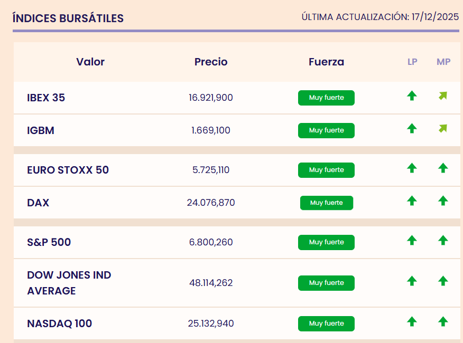
Task: Click the Dow Jones medium-term up arrow
Action: [x=443, y=281]
